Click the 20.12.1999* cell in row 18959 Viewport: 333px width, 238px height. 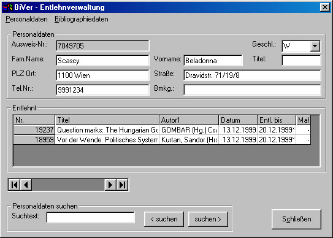(x=277, y=140)
